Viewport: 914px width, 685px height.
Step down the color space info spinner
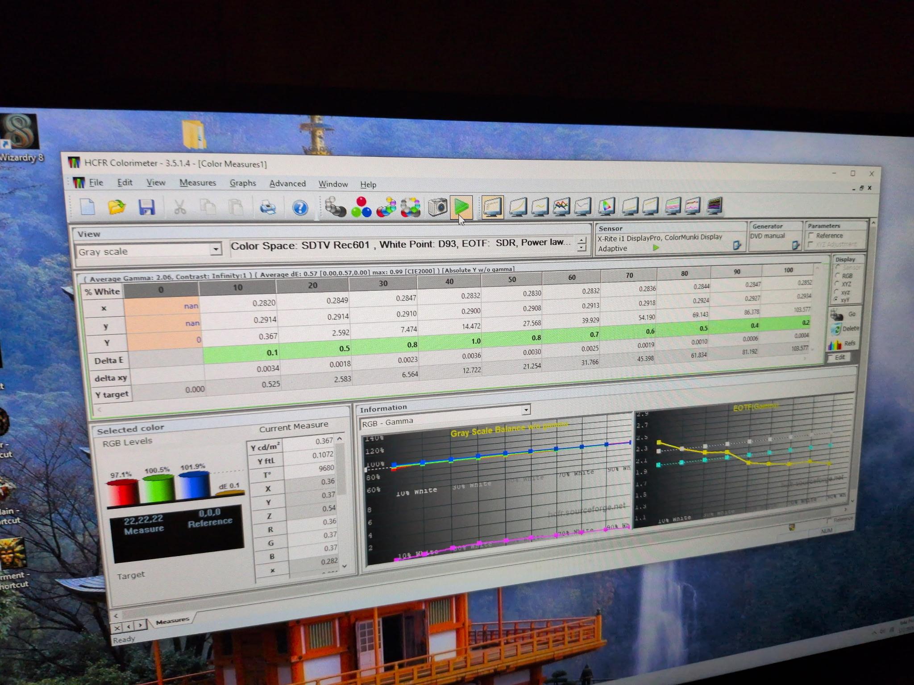pos(581,247)
